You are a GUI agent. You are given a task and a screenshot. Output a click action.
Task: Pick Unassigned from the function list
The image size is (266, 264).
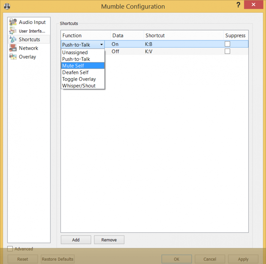[75, 52]
